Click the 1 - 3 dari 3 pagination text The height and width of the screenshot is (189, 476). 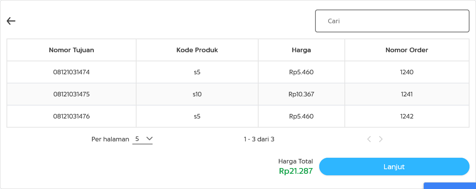[x=259, y=139]
